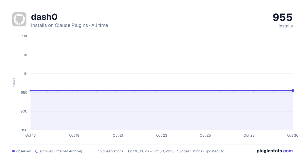This screenshot has height=160, width=305.
Task: Click the 'observed' legend label
Action: click(24, 151)
